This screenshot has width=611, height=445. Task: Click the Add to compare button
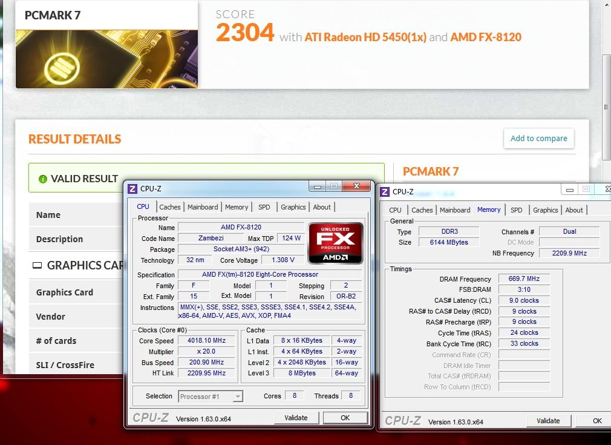click(539, 139)
